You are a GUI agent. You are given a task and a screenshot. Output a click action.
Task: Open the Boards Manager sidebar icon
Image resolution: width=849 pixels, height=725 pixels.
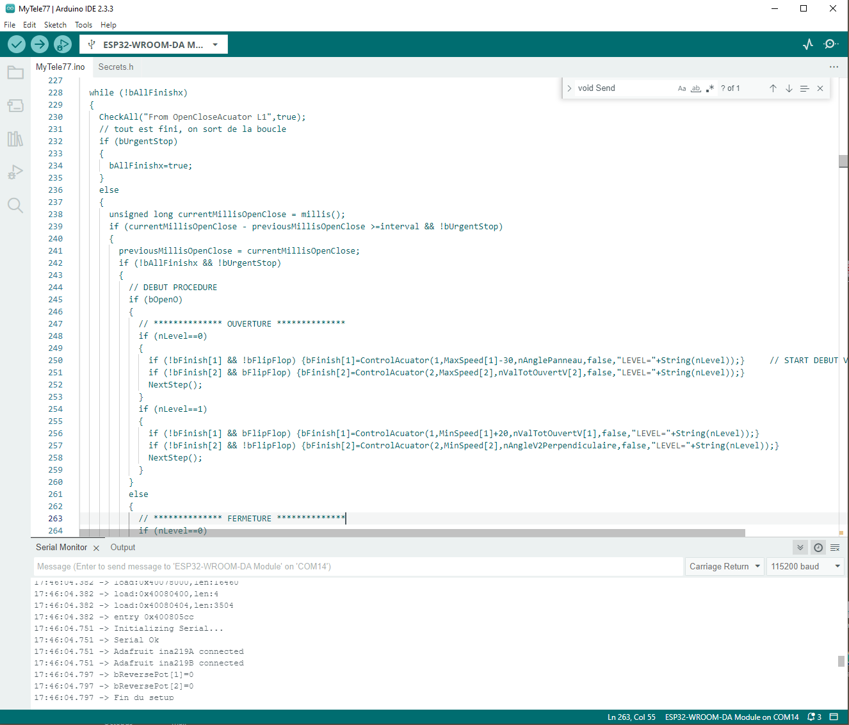[x=15, y=106]
